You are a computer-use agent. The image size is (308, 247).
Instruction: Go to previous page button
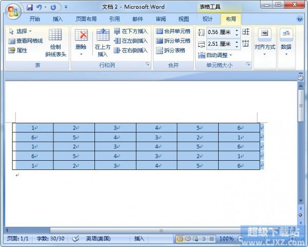(x=300, y=208)
